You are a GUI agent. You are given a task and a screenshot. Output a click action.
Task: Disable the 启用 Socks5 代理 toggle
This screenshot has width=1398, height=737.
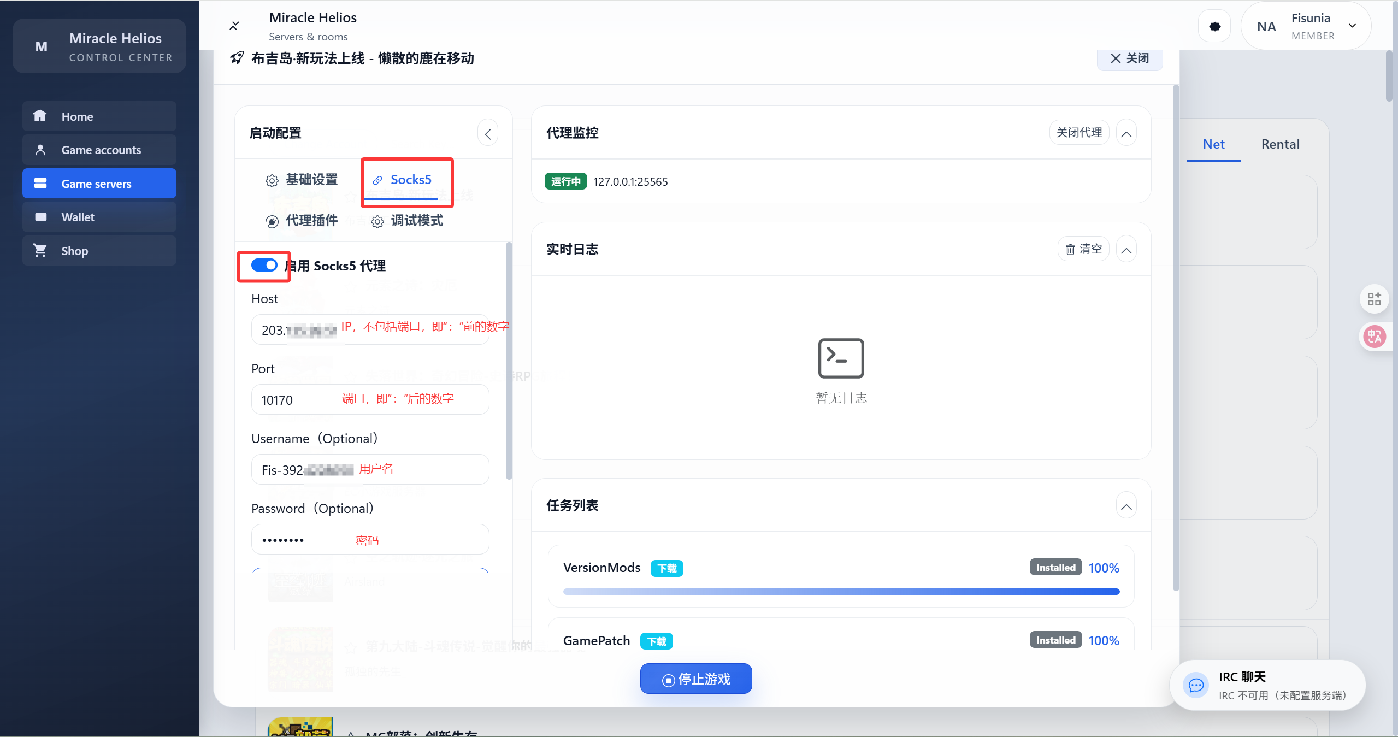(263, 265)
